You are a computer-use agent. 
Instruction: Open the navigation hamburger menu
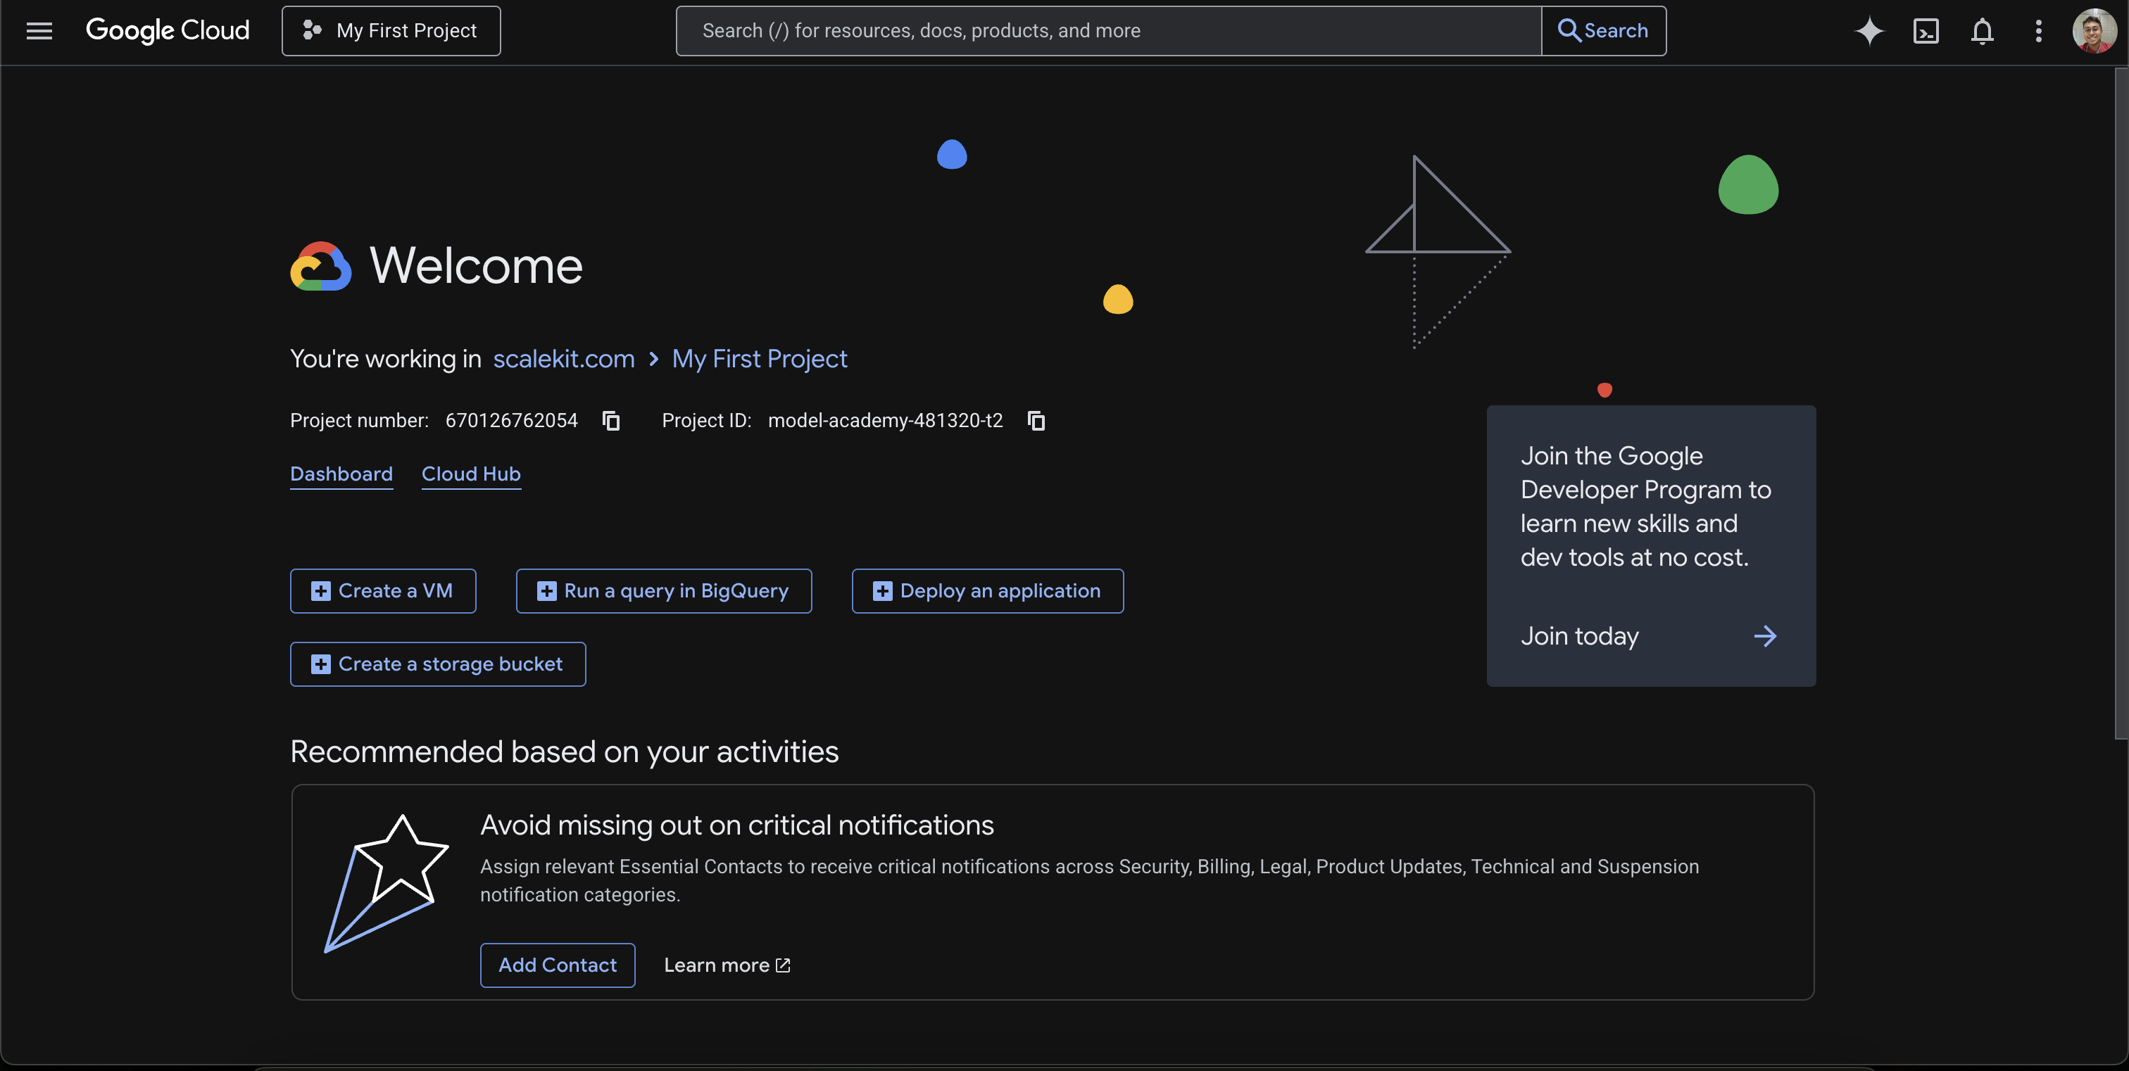(x=39, y=30)
